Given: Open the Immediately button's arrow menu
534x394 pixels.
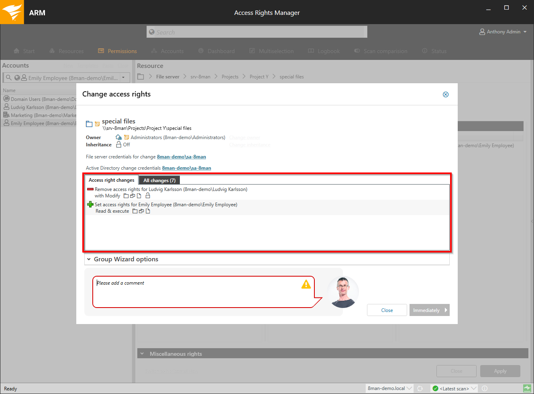Looking at the screenshot, I should pyautogui.click(x=446, y=310).
